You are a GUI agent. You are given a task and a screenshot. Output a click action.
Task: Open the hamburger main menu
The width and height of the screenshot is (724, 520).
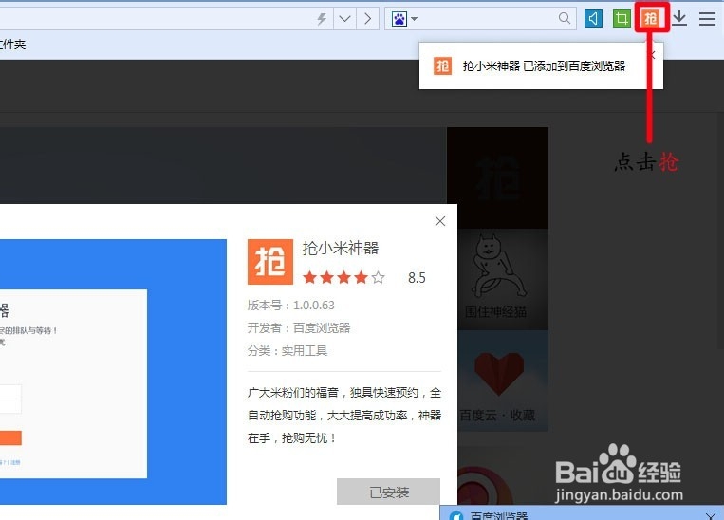coord(707,19)
